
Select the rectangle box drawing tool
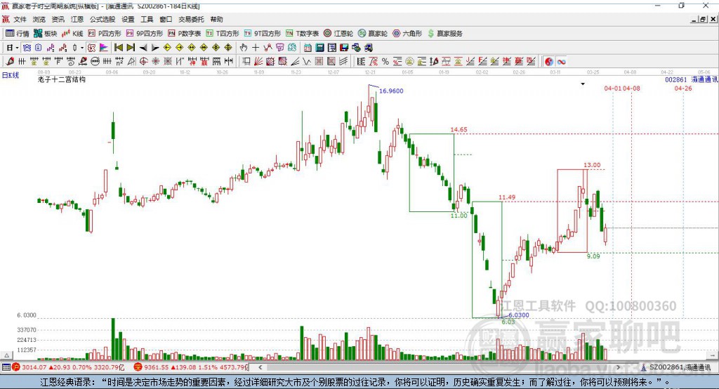click(246, 62)
